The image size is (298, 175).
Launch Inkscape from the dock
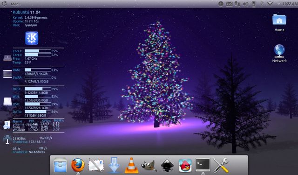click(167, 166)
